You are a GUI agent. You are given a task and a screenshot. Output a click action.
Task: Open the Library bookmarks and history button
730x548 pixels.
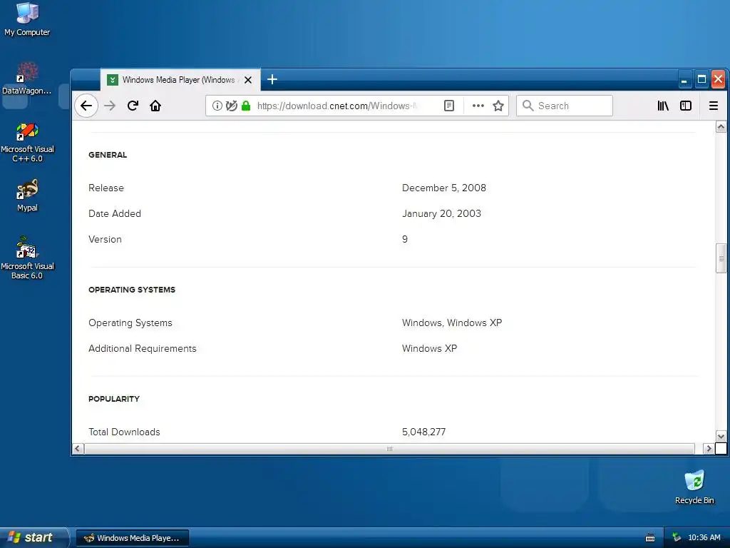[x=663, y=106]
